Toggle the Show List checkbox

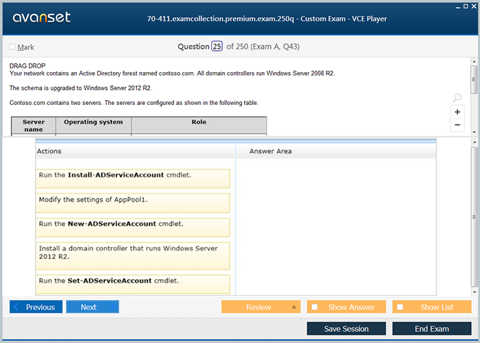click(400, 307)
